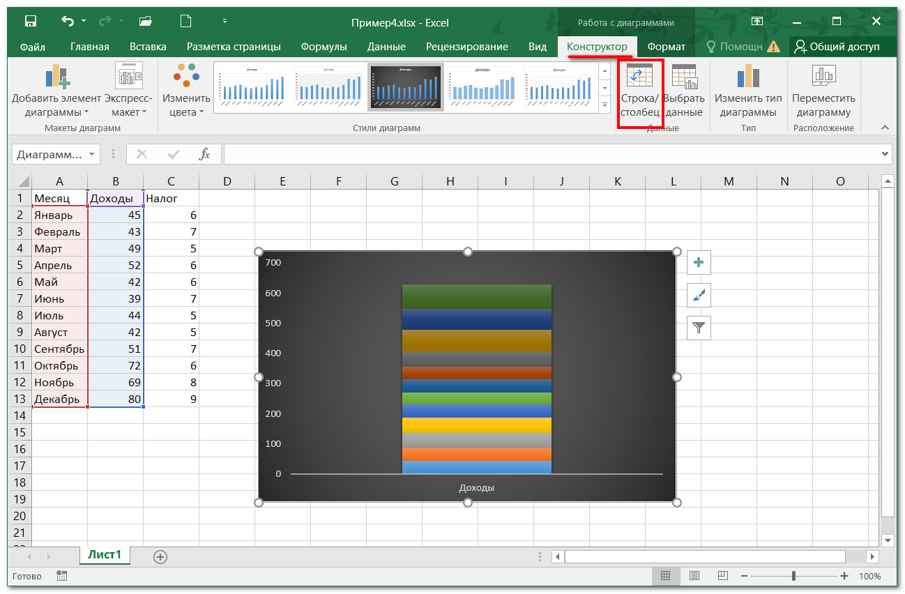
Task: Switch to Normal view in status bar
Action: click(x=665, y=576)
